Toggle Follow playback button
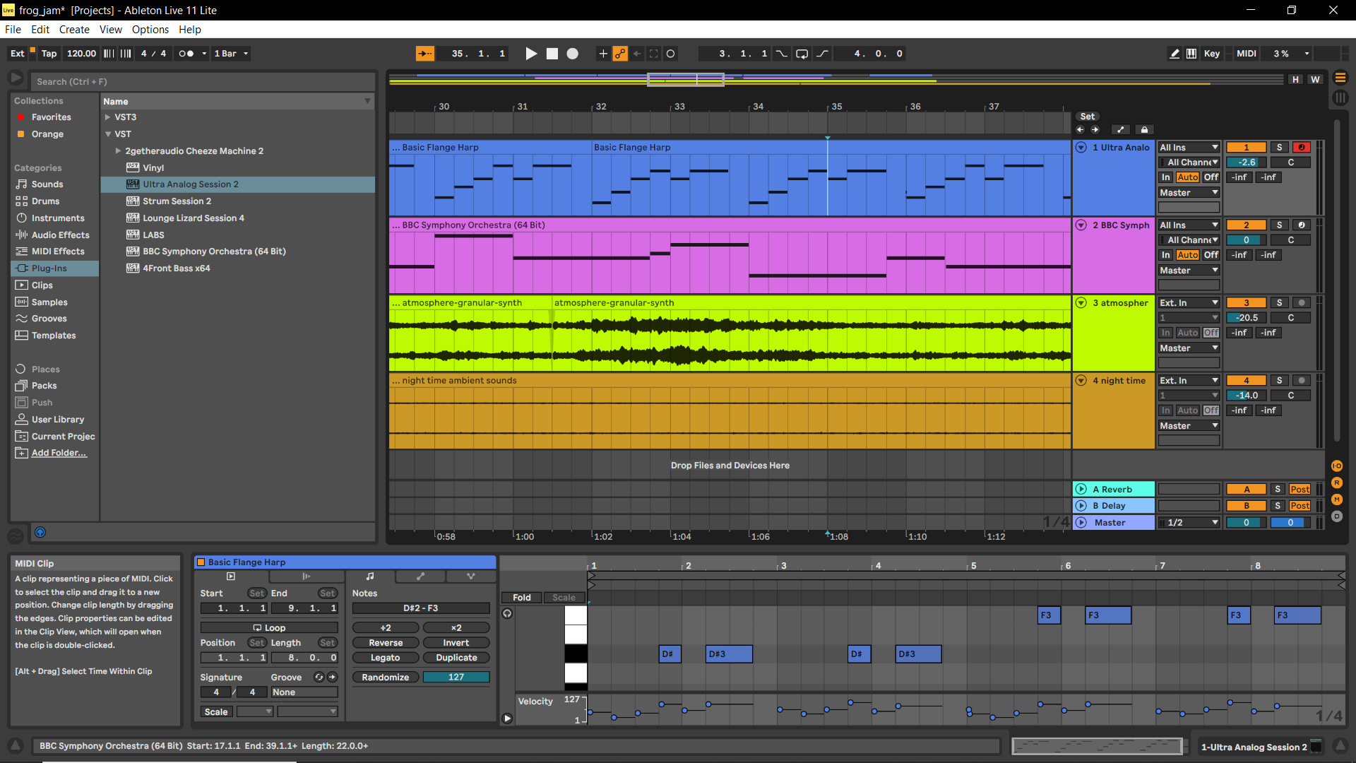 [424, 54]
